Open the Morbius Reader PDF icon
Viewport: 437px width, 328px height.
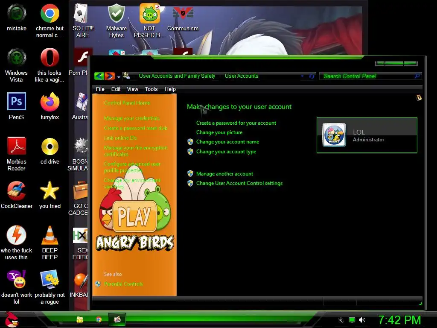[x=17, y=154]
